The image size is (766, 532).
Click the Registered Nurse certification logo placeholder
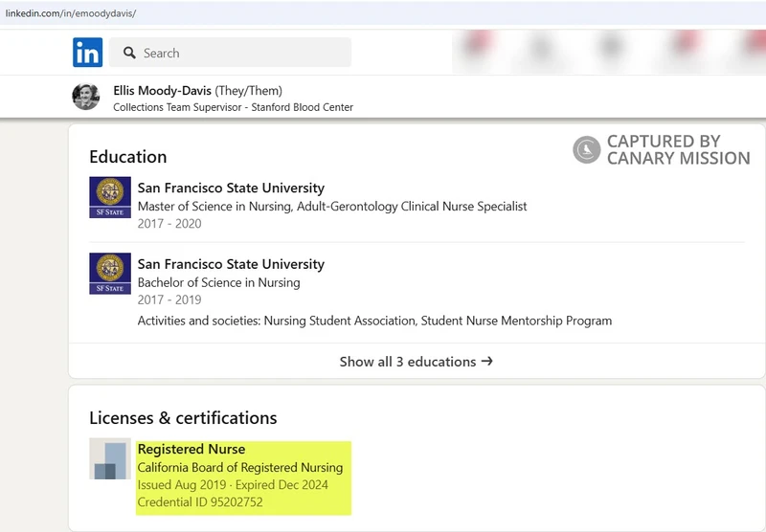(110, 458)
